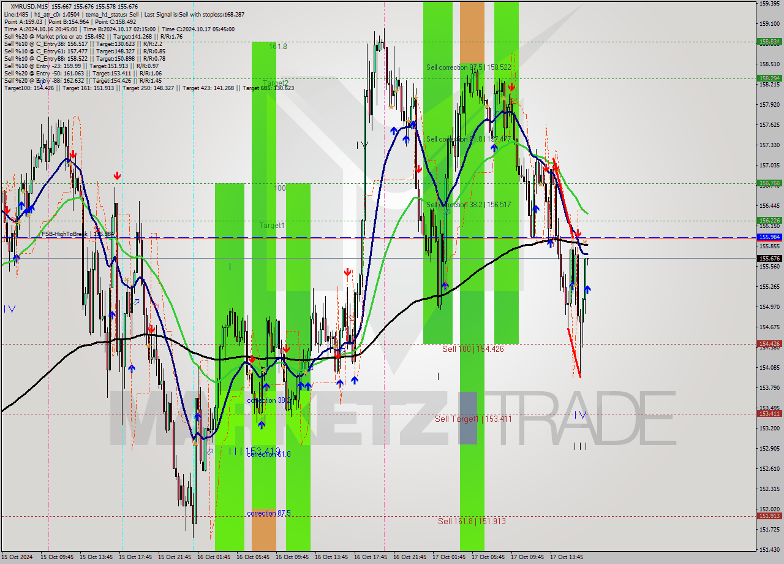Click the '17 Oct 05:45' time axis label
Viewport: 784px width, 564px height.
(488, 557)
